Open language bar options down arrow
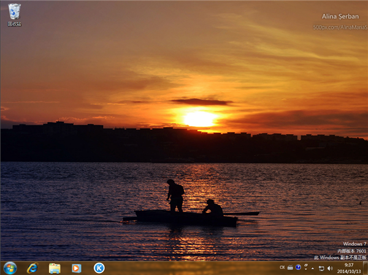The image size is (368, 275). pyautogui.click(x=305, y=270)
